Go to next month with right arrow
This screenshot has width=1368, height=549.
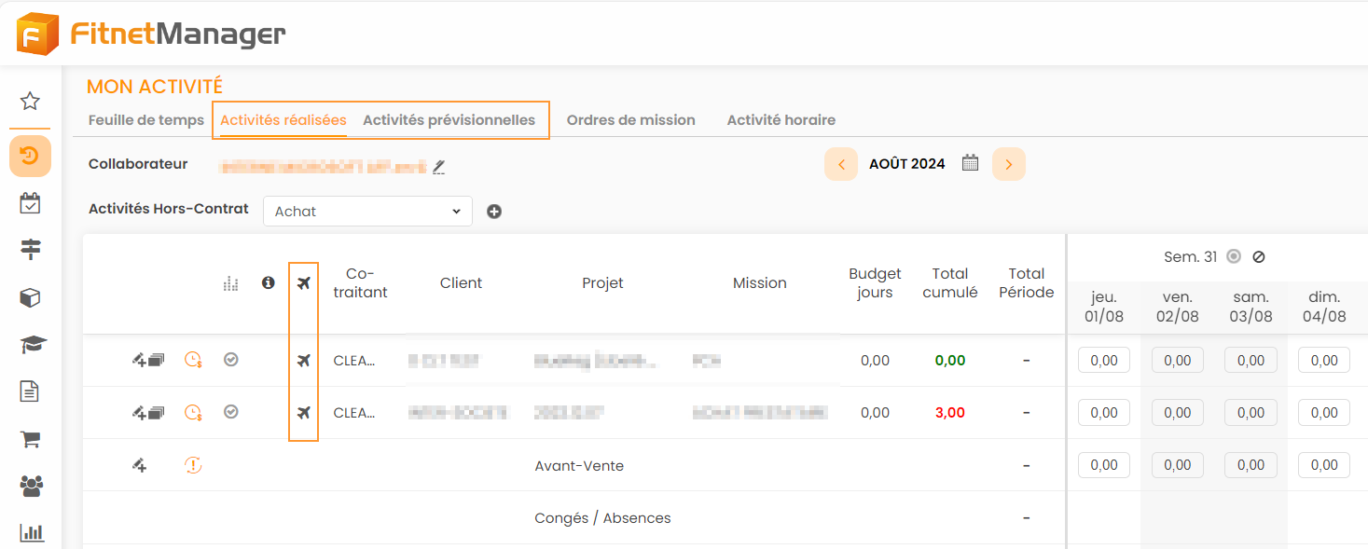tap(1009, 165)
